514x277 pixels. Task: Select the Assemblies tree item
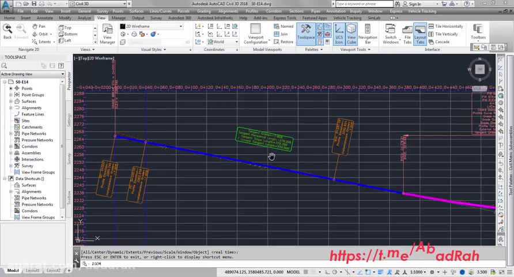click(x=31, y=153)
